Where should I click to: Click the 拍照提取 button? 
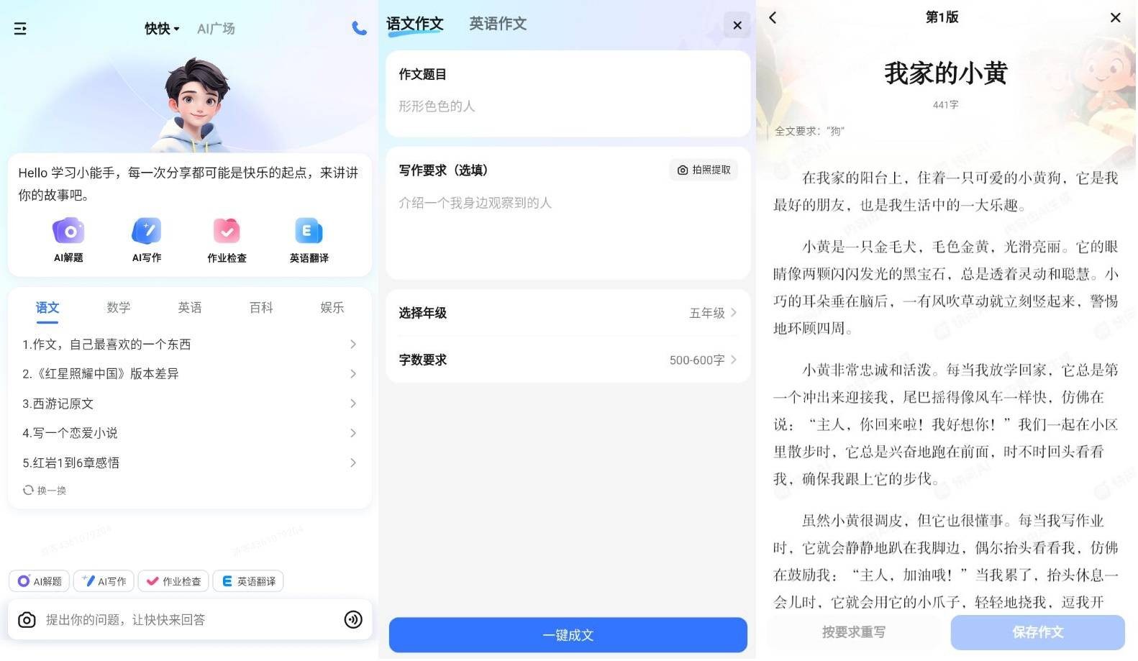pyautogui.click(x=704, y=170)
